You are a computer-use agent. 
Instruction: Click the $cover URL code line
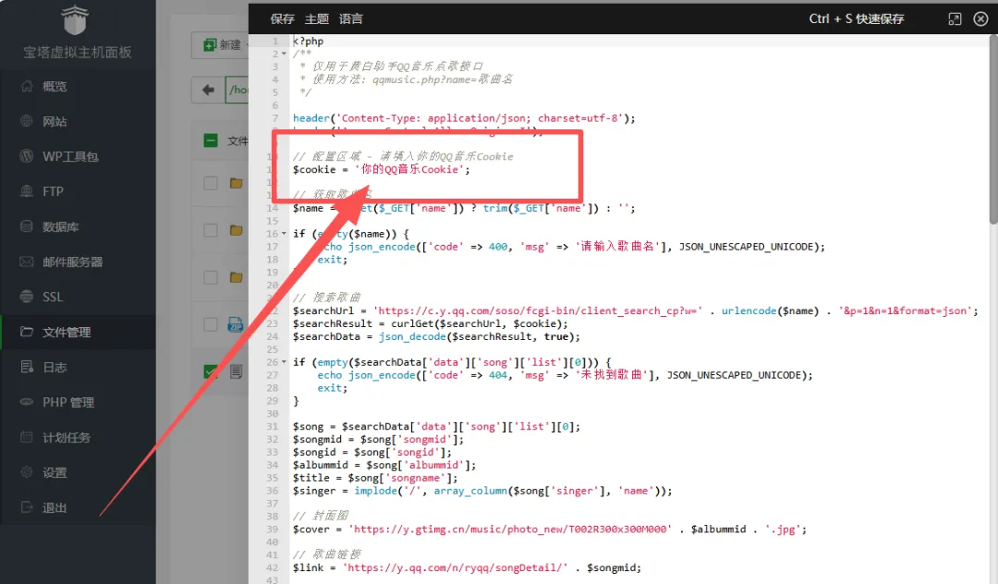coord(549,529)
